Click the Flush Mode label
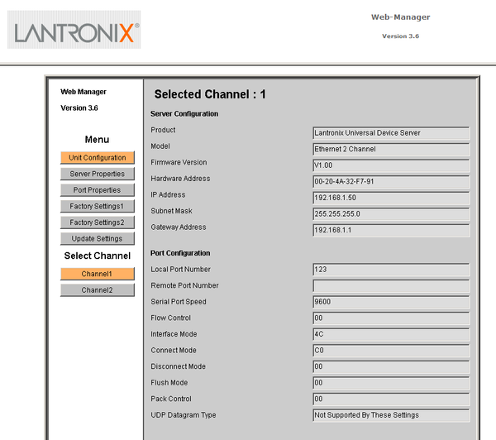The height and width of the screenshot is (440, 496). pyautogui.click(x=169, y=382)
